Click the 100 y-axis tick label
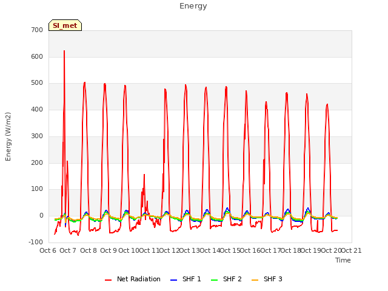The width and height of the screenshot is (388, 291). pyautogui.click(x=37, y=189)
